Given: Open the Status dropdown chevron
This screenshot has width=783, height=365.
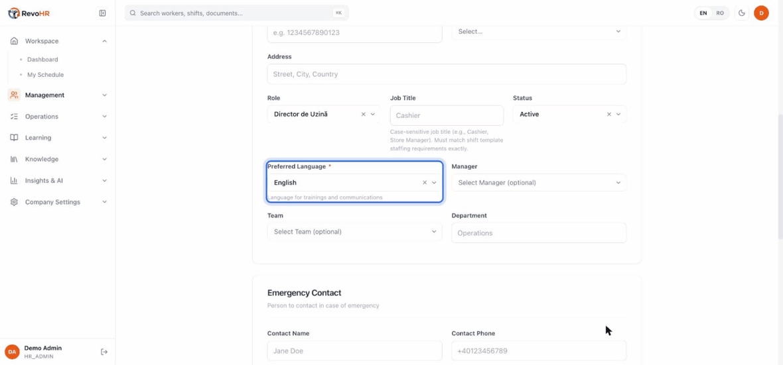Looking at the screenshot, I should (618, 114).
